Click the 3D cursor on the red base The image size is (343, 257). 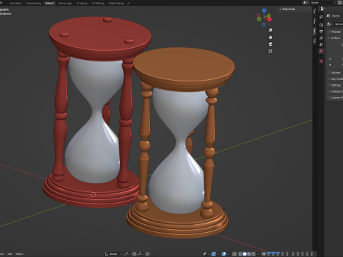(94, 195)
